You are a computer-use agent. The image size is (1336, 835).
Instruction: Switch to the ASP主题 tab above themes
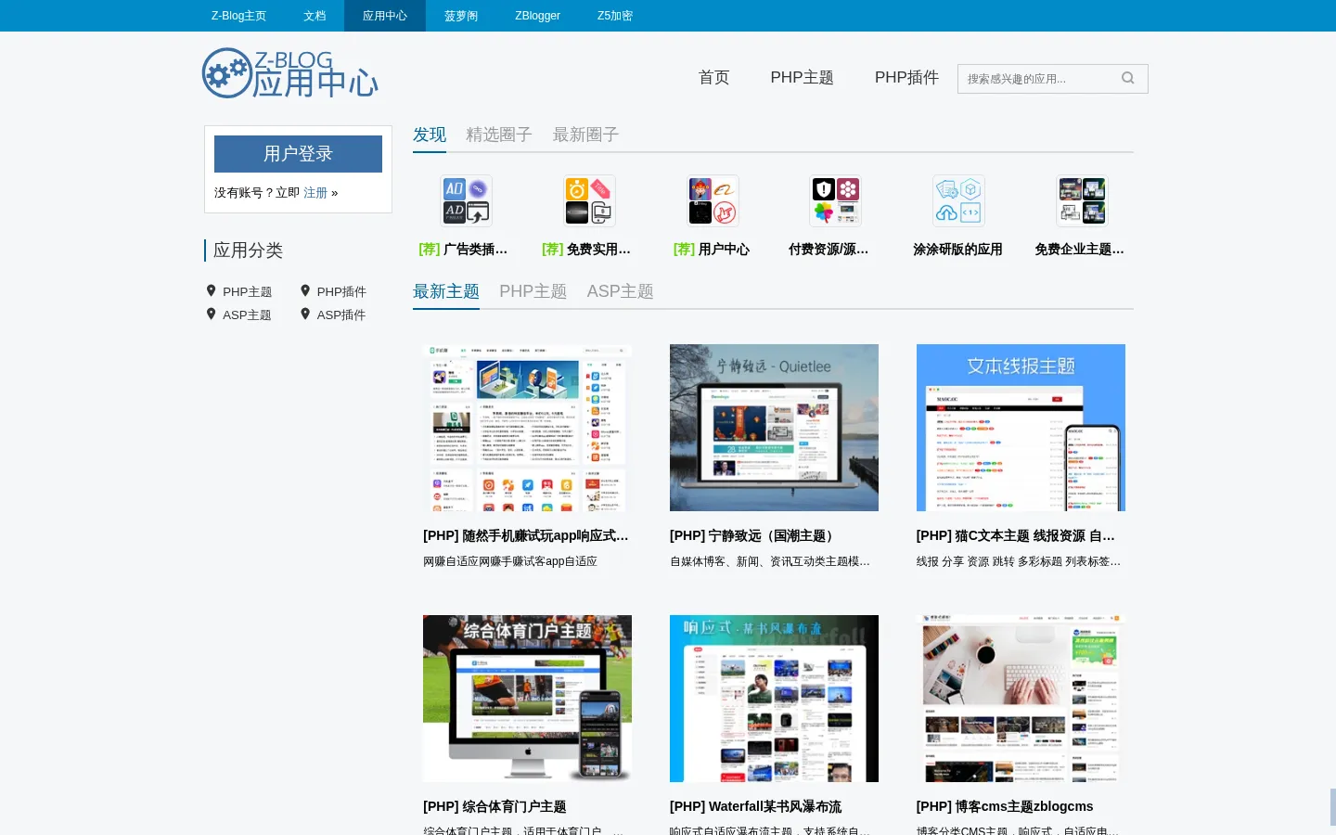(x=621, y=291)
